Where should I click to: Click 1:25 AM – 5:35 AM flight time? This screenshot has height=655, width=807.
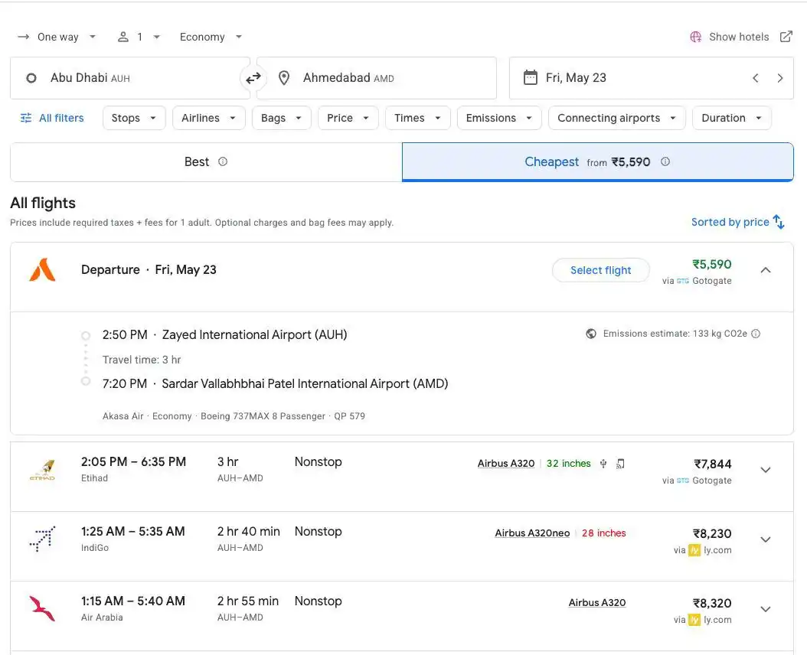[132, 531]
